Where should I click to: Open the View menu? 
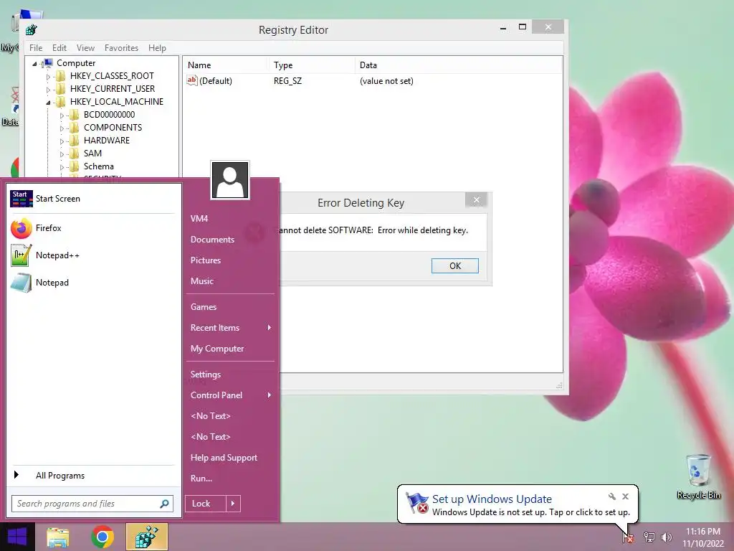tap(85, 48)
